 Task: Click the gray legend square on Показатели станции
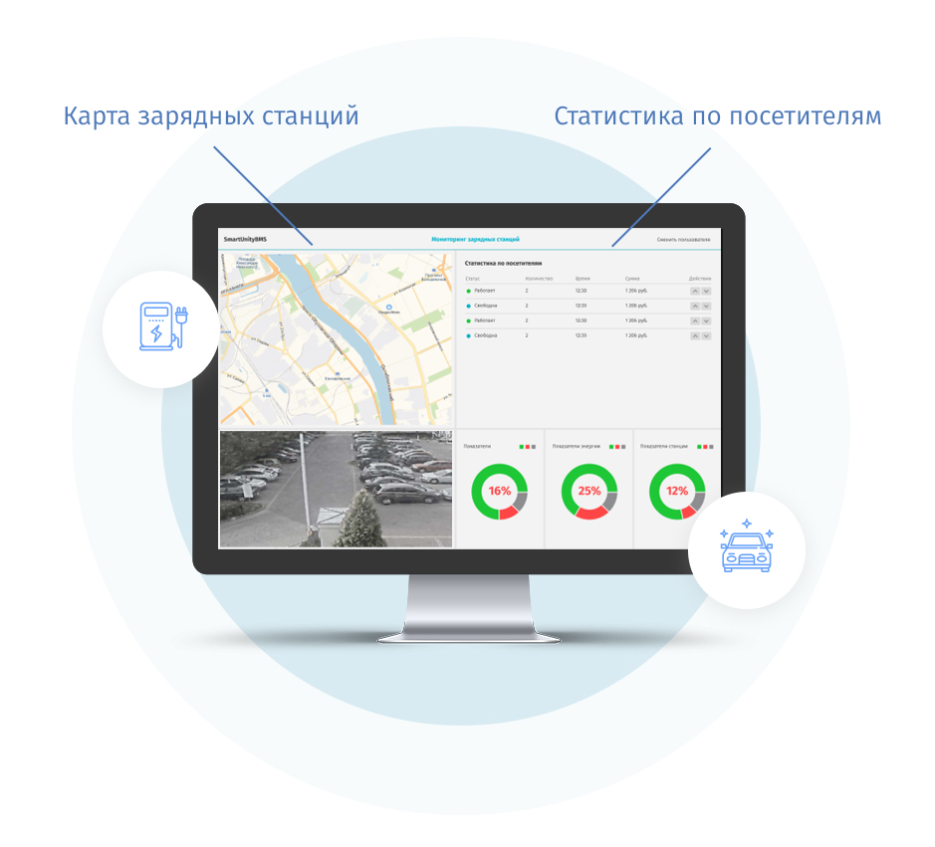710,446
